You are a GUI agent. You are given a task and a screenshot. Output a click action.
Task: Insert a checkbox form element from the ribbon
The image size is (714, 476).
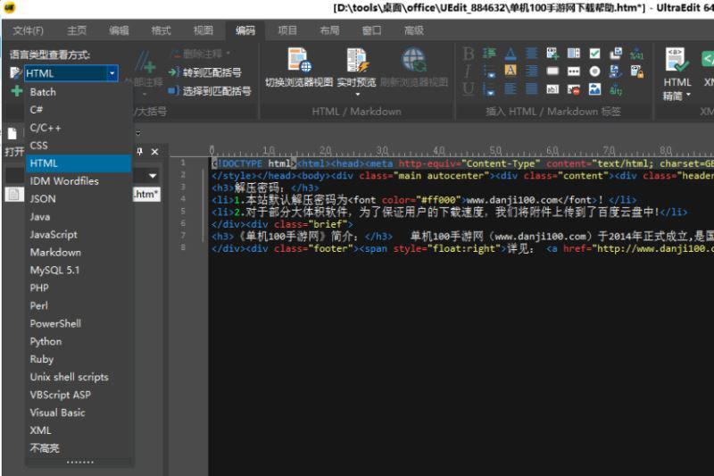tap(594, 54)
